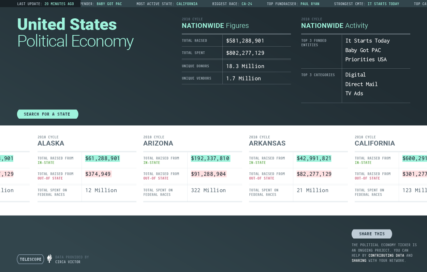Click Alaska 12 Million federal spending
Screen dimensions: 427x272
coord(101,190)
